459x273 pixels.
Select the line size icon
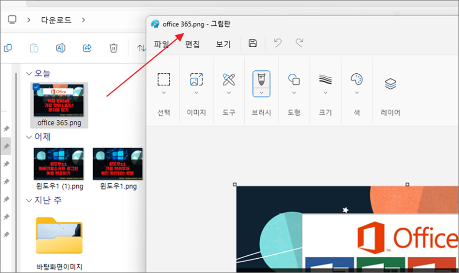(x=325, y=79)
